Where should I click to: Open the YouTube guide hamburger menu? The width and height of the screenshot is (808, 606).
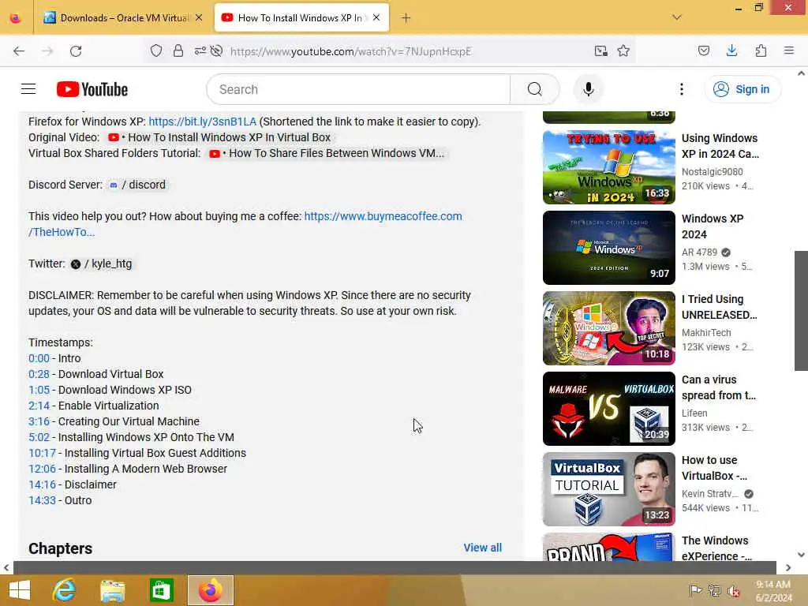point(28,89)
